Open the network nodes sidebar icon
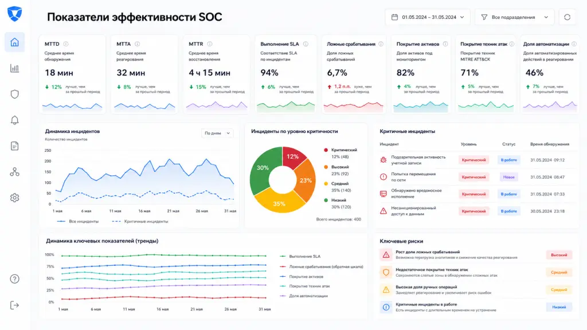The width and height of the screenshot is (587, 330). 14,172
